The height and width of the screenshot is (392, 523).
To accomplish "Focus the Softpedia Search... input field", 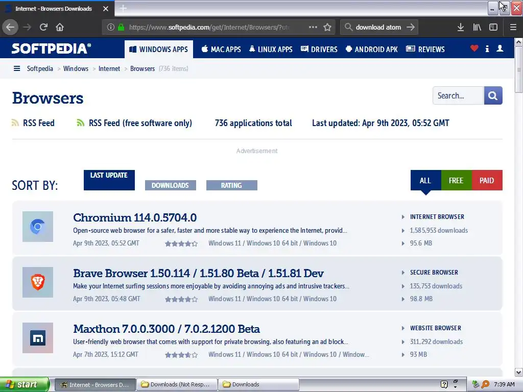I will click(458, 95).
